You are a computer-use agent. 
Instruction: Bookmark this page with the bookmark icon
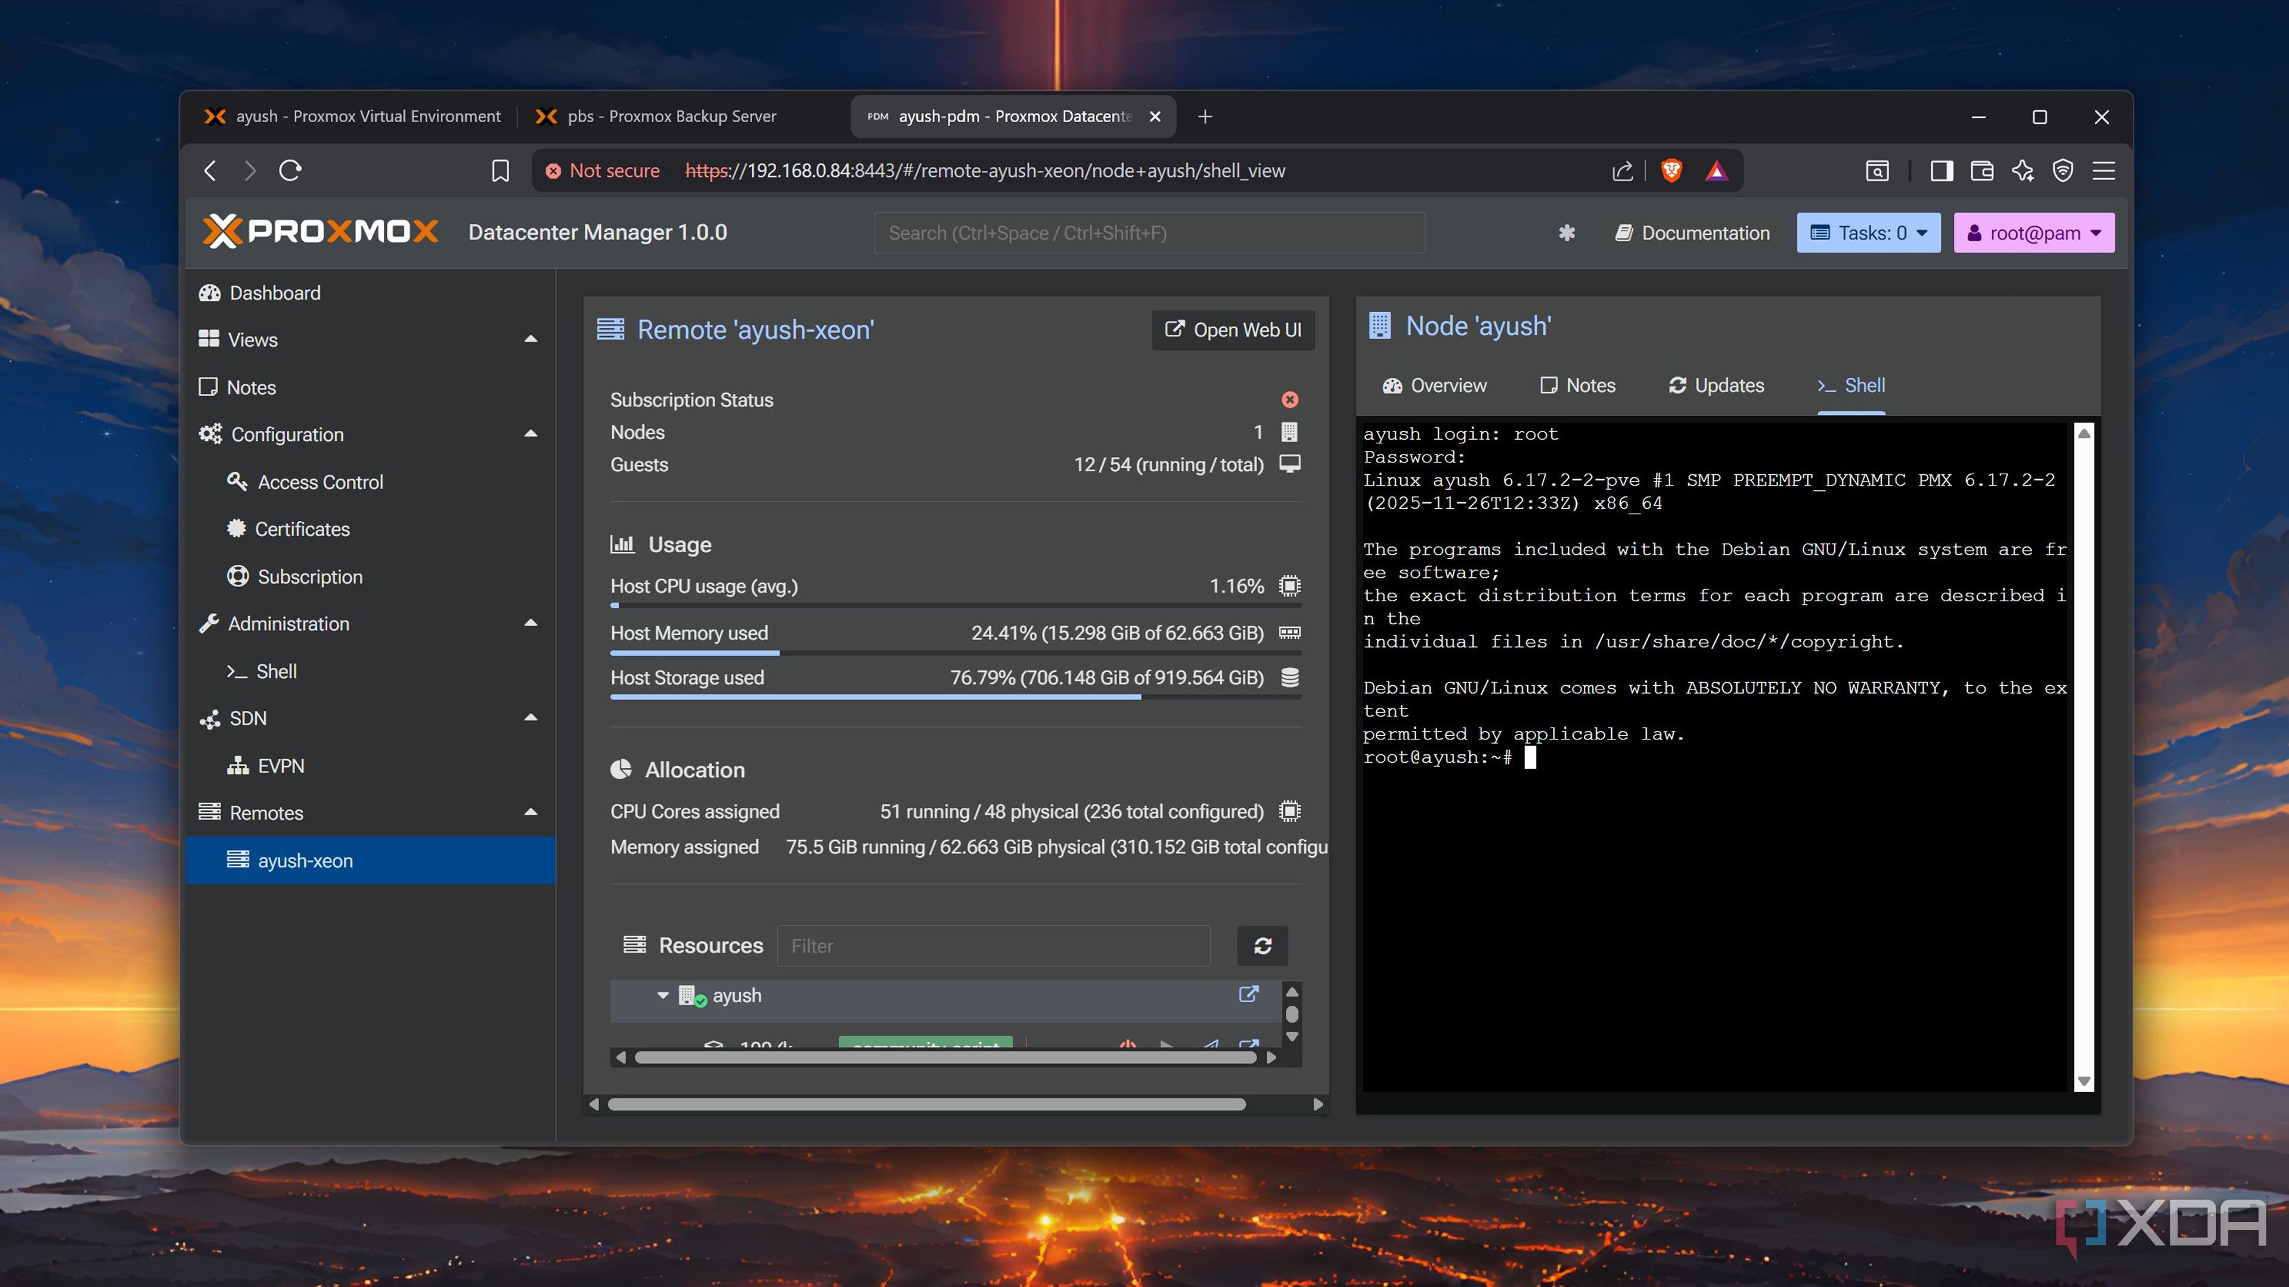tap(500, 170)
